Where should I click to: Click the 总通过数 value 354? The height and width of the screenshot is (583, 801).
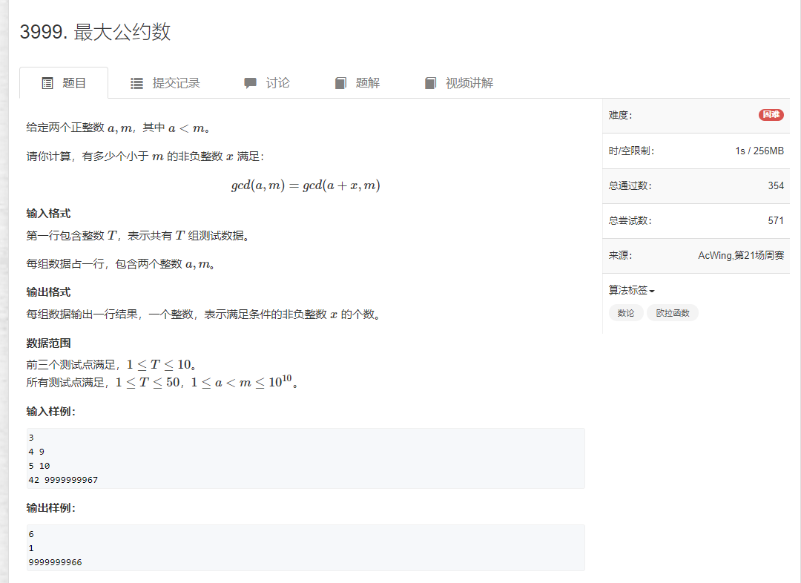(x=777, y=185)
